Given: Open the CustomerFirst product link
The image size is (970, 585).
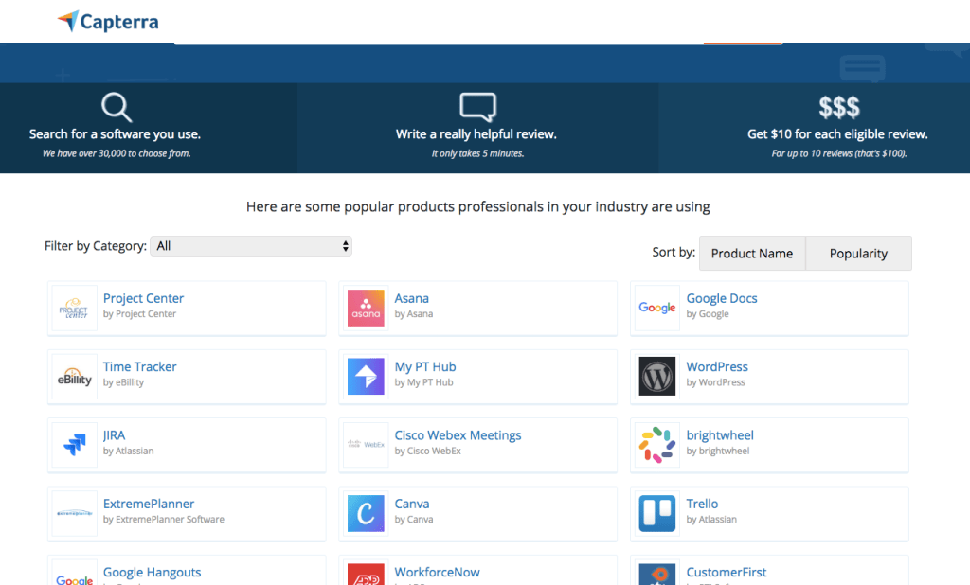Looking at the screenshot, I should (x=727, y=573).
